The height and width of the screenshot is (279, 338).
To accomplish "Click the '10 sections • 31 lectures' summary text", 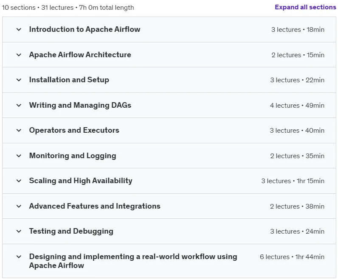I will pos(37,8).
